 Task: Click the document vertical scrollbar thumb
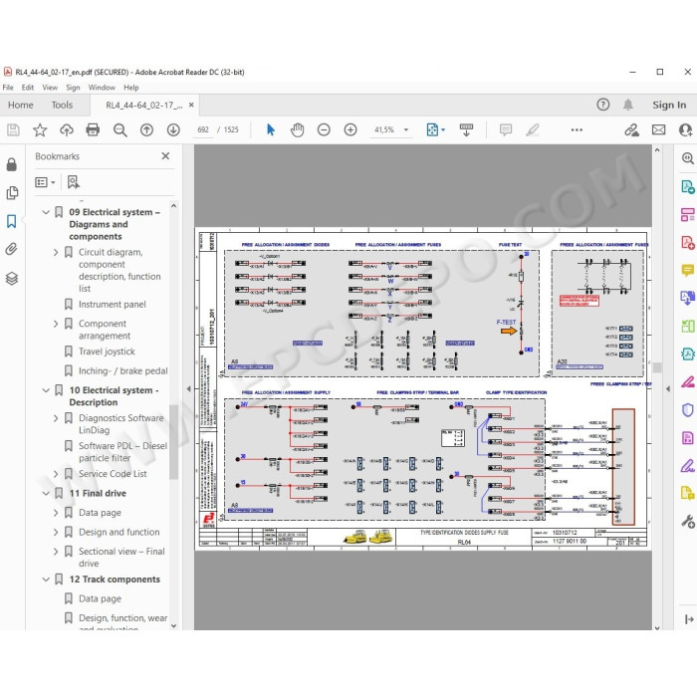pyautogui.click(x=657, y=367)
